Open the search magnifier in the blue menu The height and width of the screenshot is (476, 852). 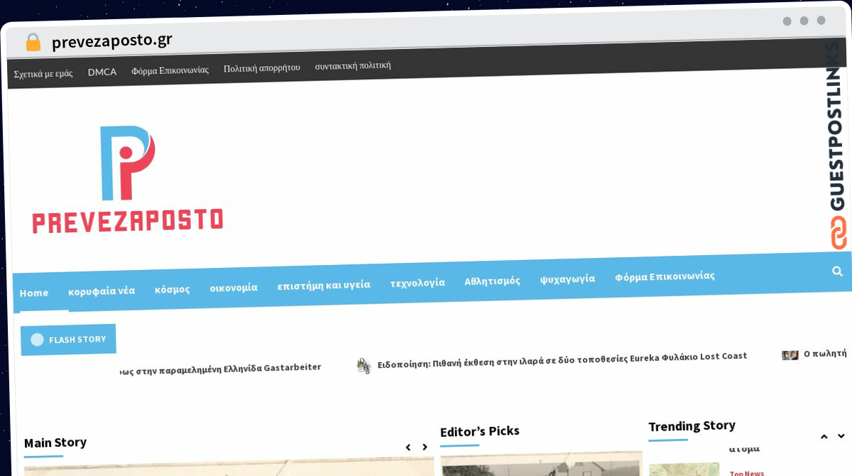(837, 271)
